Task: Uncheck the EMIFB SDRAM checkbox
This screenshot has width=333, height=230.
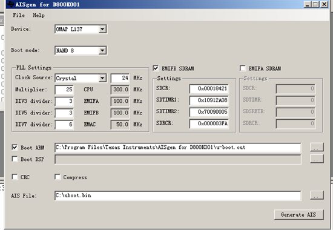Action: coord(156,68)
